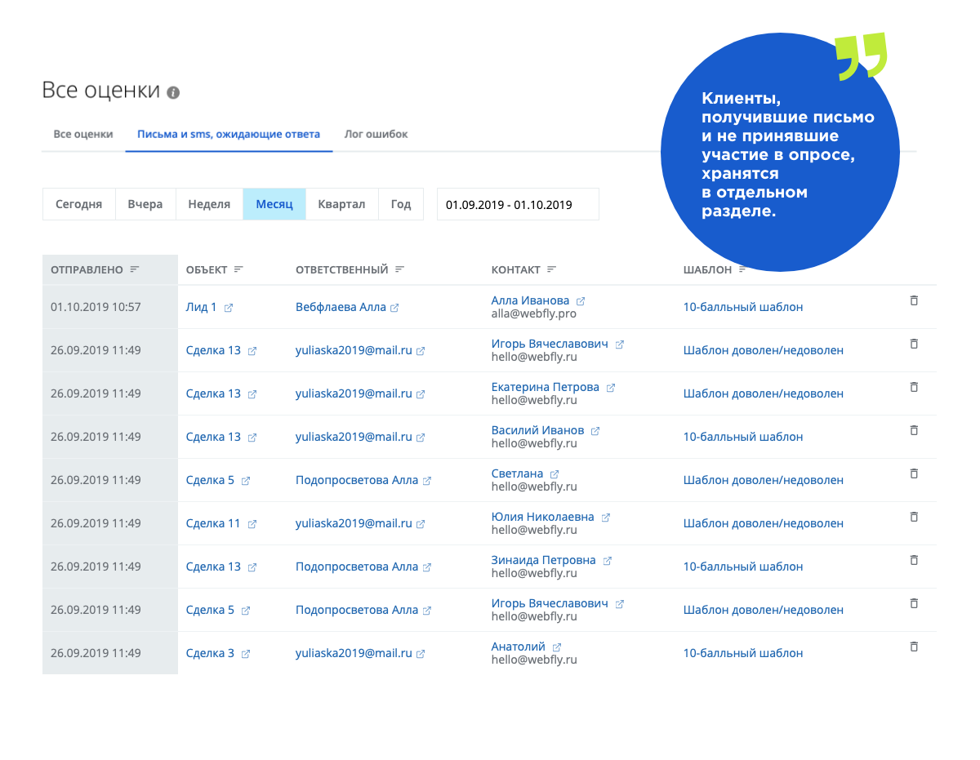
Task: Click sort icon in Объект column header
Action: coord(238,269)
